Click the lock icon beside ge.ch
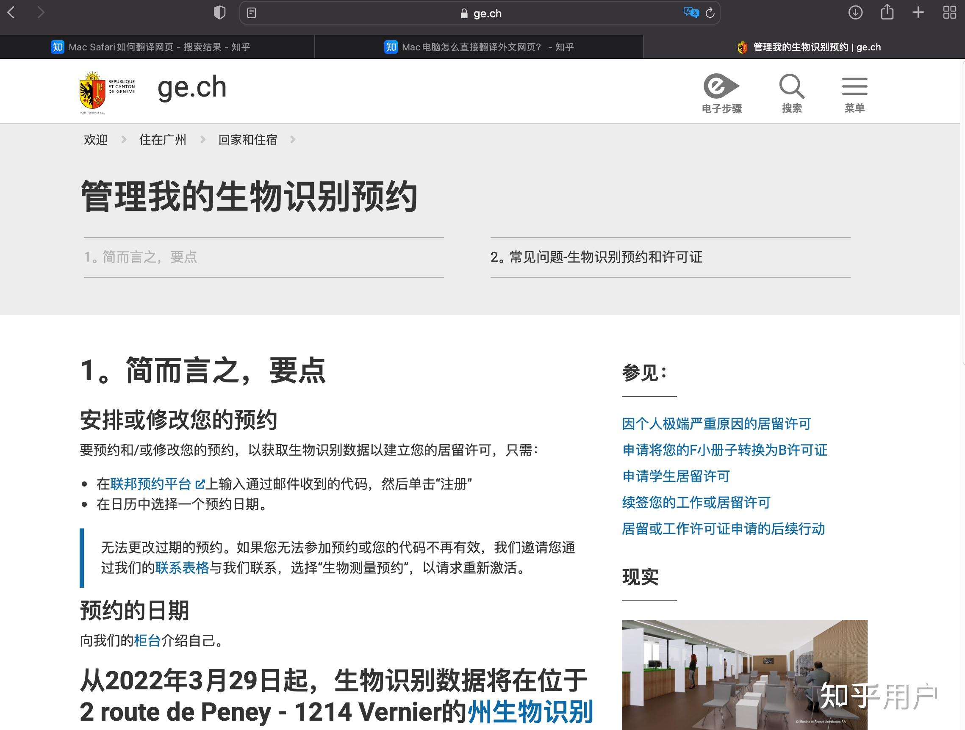This screenshot has width=965, height=730. coord(464,14)
